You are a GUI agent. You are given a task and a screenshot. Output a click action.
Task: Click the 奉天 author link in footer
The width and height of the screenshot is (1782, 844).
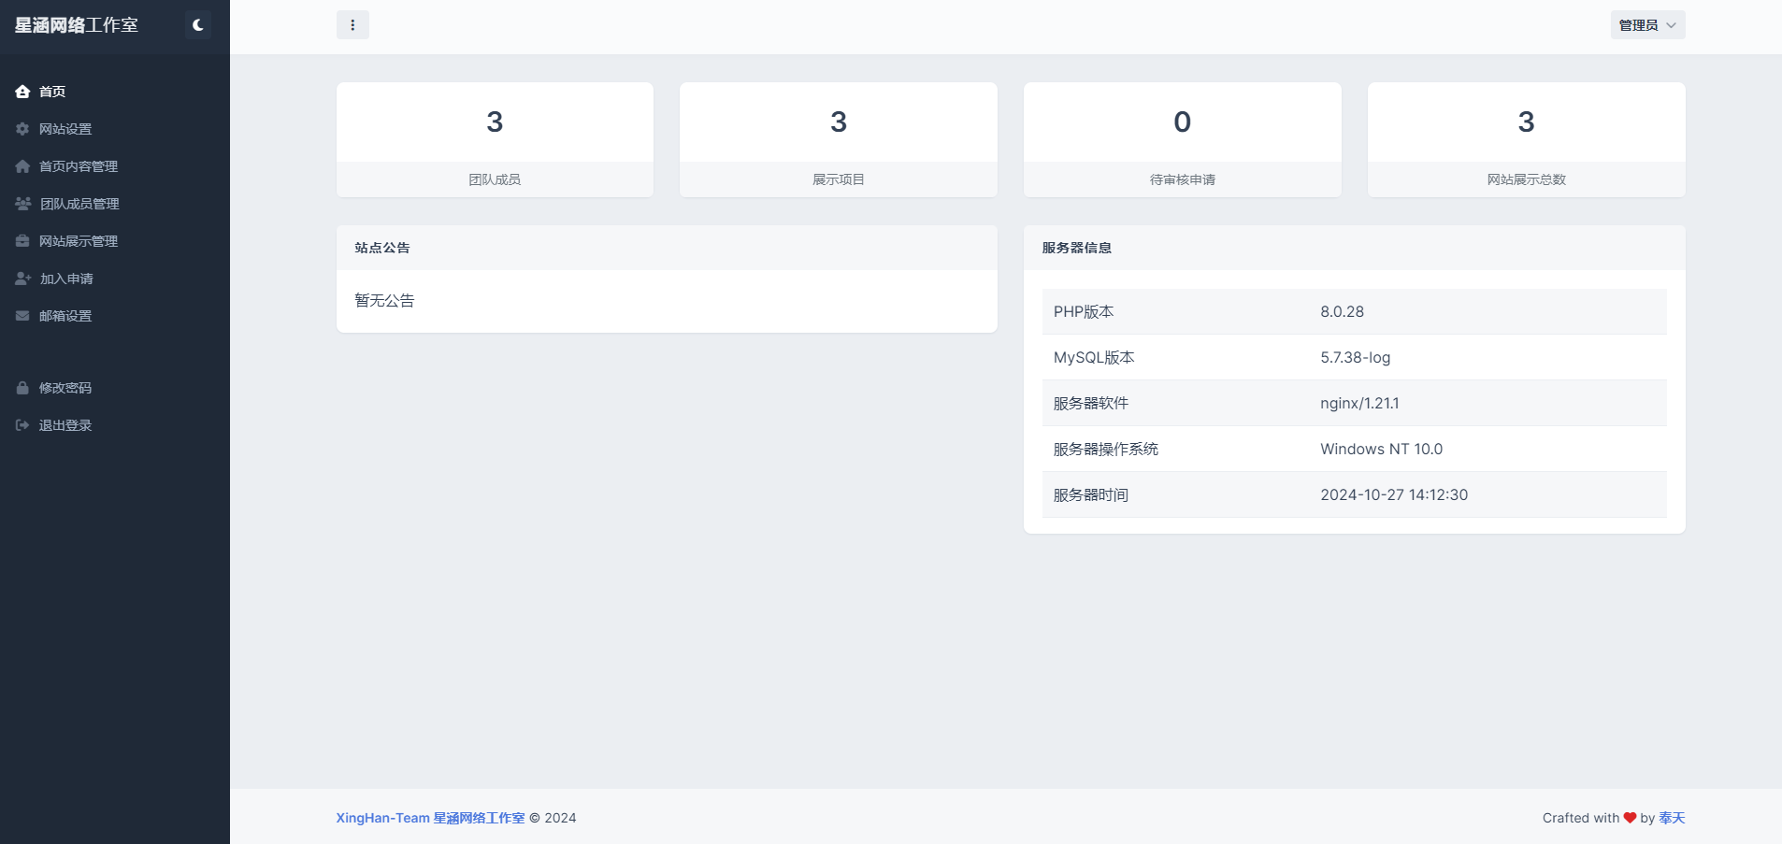1672,818
